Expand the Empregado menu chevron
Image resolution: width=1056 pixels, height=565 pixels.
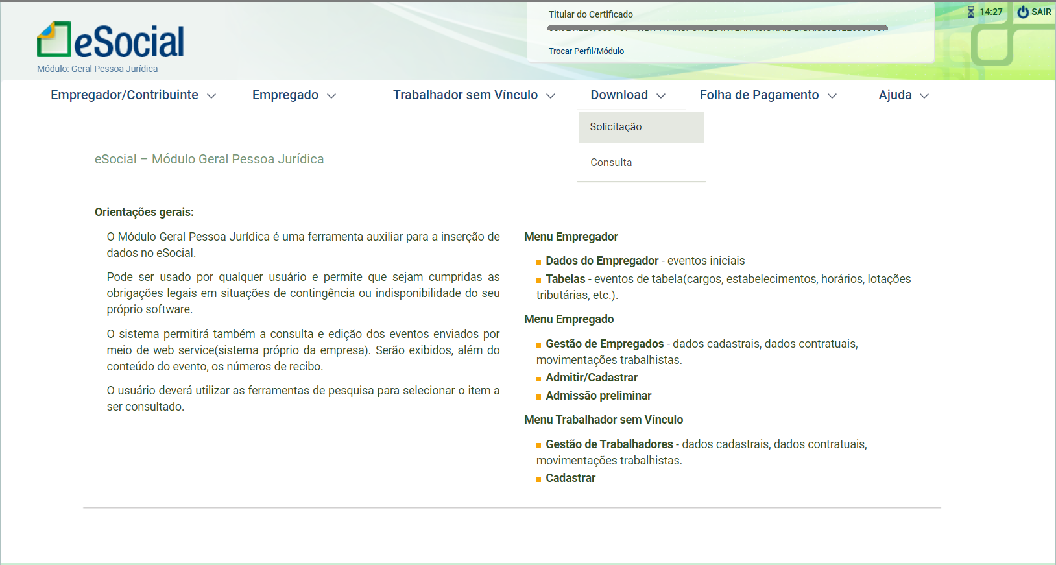[x=331, y=96]
